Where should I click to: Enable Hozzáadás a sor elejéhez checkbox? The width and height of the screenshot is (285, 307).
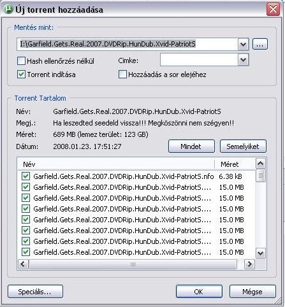tap(122, 75)
